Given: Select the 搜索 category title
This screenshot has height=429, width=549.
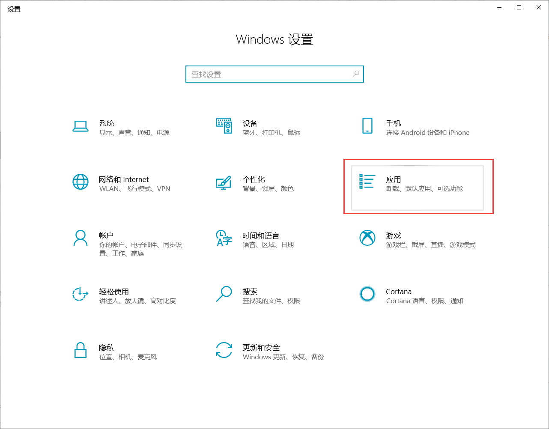Looking at the screenshot, I should coord(250,292).
